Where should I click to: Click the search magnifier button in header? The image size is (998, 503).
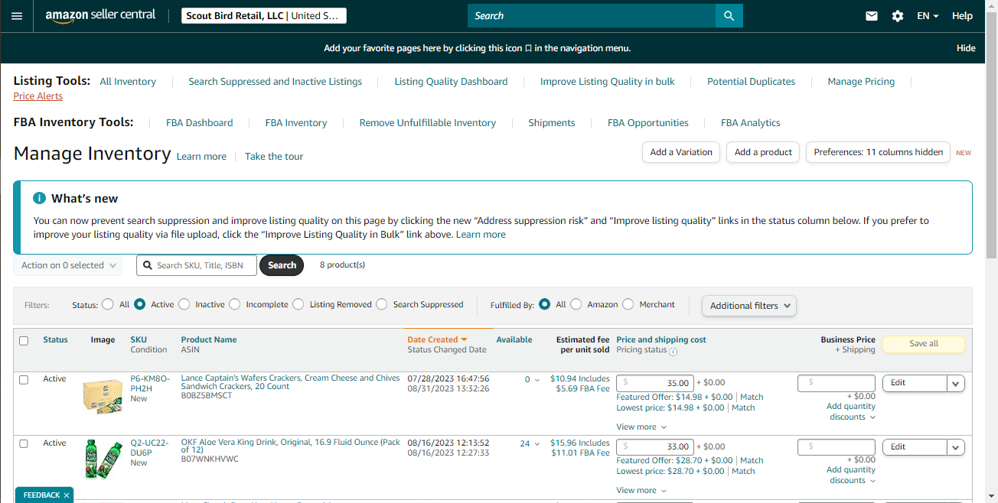coord(729,16)
